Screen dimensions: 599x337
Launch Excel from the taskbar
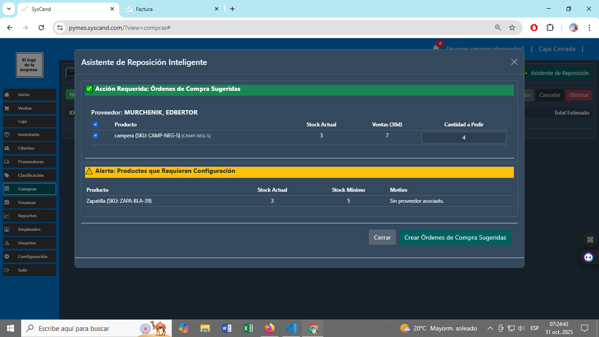click(x=248, y=328)
